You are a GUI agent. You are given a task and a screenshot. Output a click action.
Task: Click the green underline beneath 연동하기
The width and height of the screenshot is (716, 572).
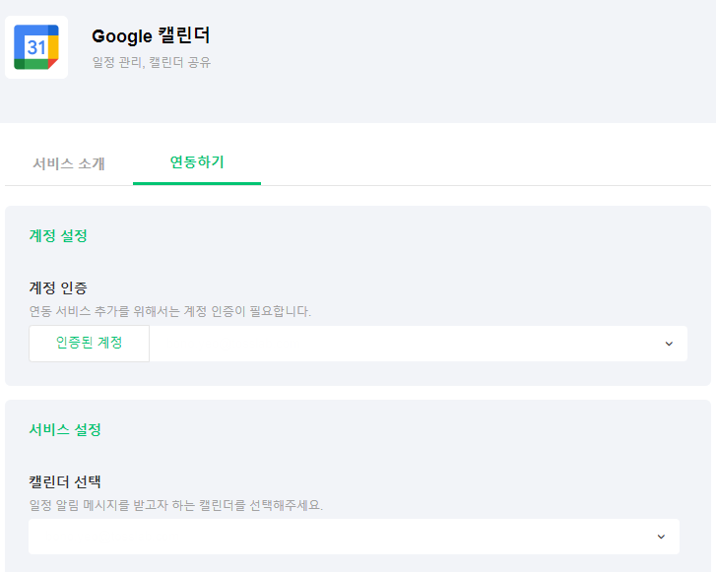click(197, 183)
